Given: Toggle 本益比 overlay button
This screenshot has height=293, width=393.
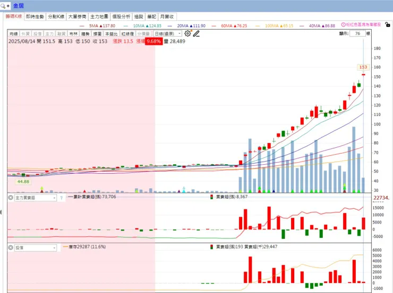Looking at the screenshot, I should [x=112, y=34].
